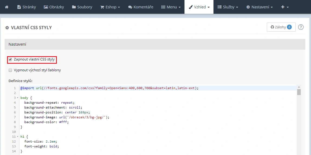Open the Obrázky section
Screen dimensions: 311x155
click(x=53, y=7)
